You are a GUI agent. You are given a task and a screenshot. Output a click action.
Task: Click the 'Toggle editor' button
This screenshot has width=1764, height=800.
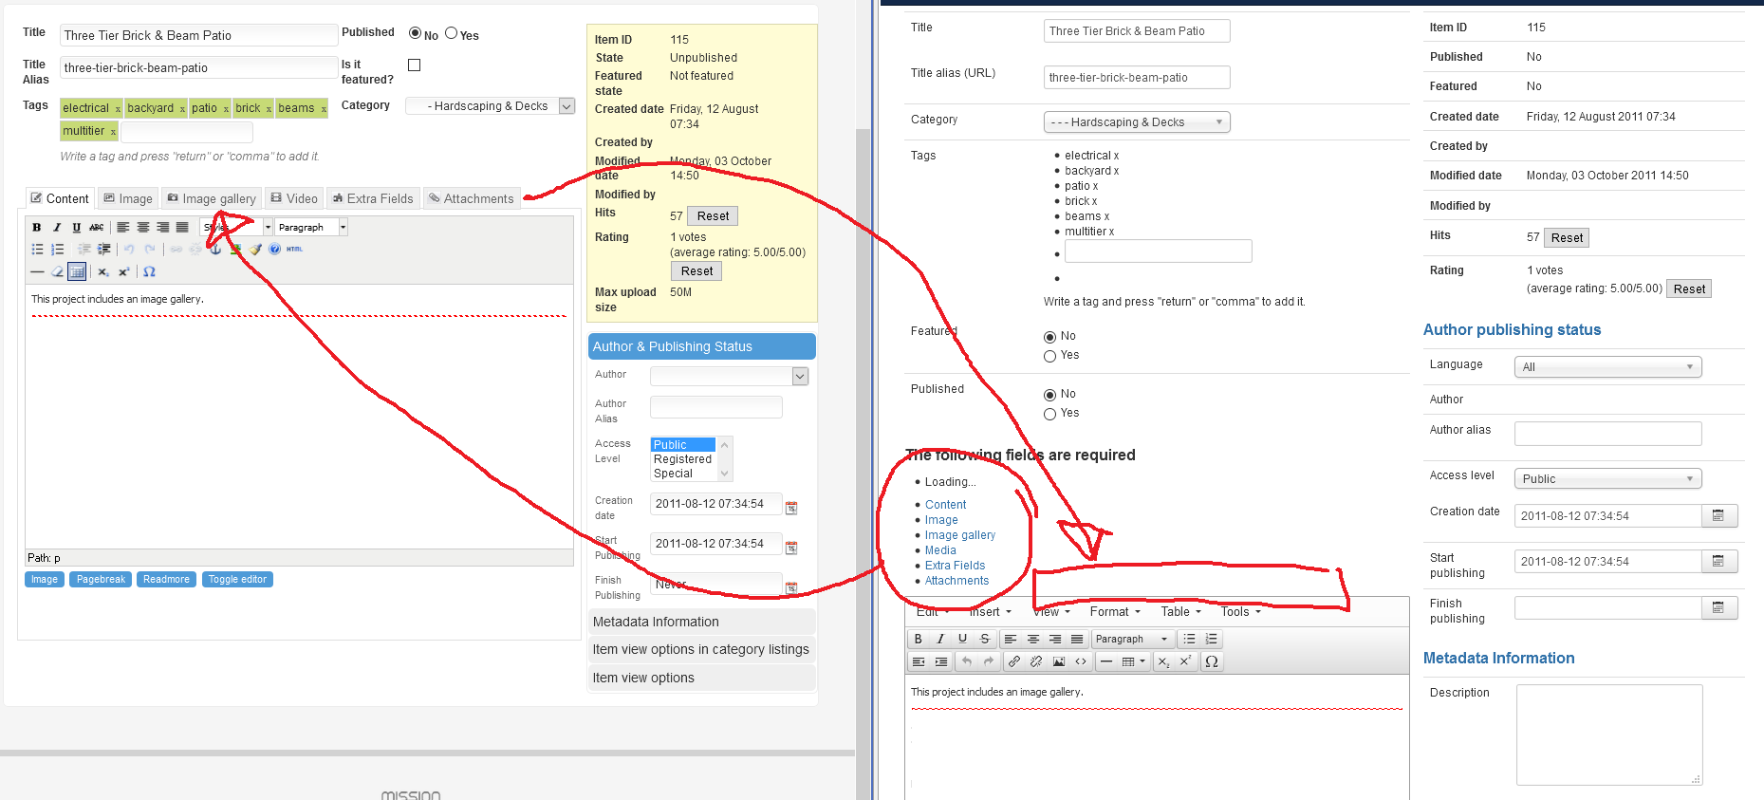tap(237, 580)
